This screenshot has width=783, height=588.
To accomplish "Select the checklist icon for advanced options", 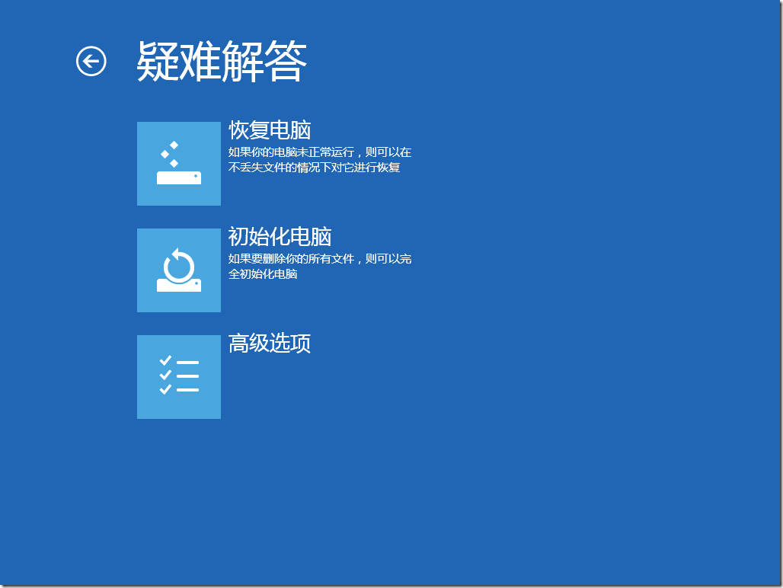I will [178, 376].
